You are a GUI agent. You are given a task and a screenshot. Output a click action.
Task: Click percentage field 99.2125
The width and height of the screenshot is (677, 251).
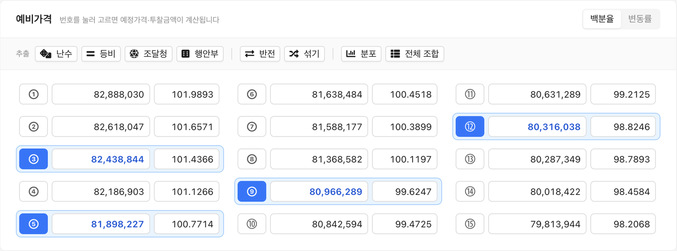(623, 94)
